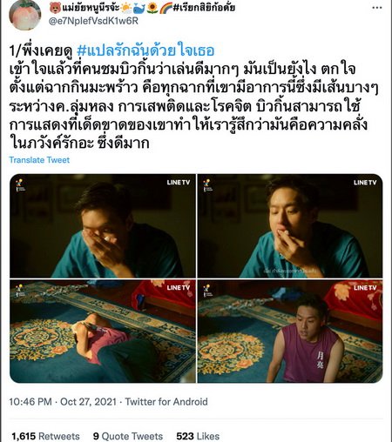Viewport: 392px width, 442px height.
Task: Open the top-right photo with closed eyes
Action: coord(290,226)
